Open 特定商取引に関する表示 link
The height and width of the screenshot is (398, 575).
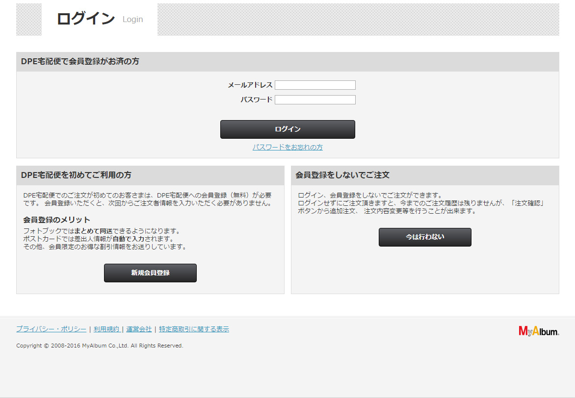point(194,329)
